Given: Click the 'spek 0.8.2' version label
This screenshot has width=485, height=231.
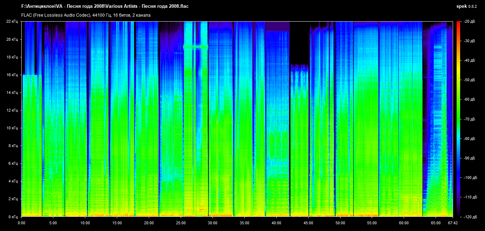Looking at the screenshot, I should coord(467,6).
